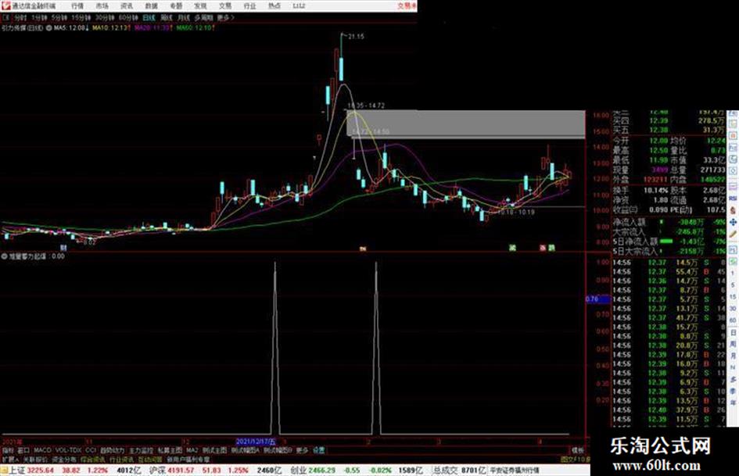
Task: Open the 关联报价 tab
Action: coord(35,459)
